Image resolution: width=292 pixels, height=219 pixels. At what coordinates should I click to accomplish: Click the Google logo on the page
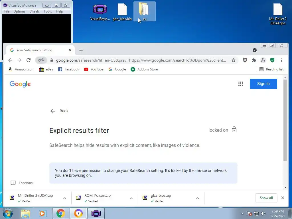(20, 84)
